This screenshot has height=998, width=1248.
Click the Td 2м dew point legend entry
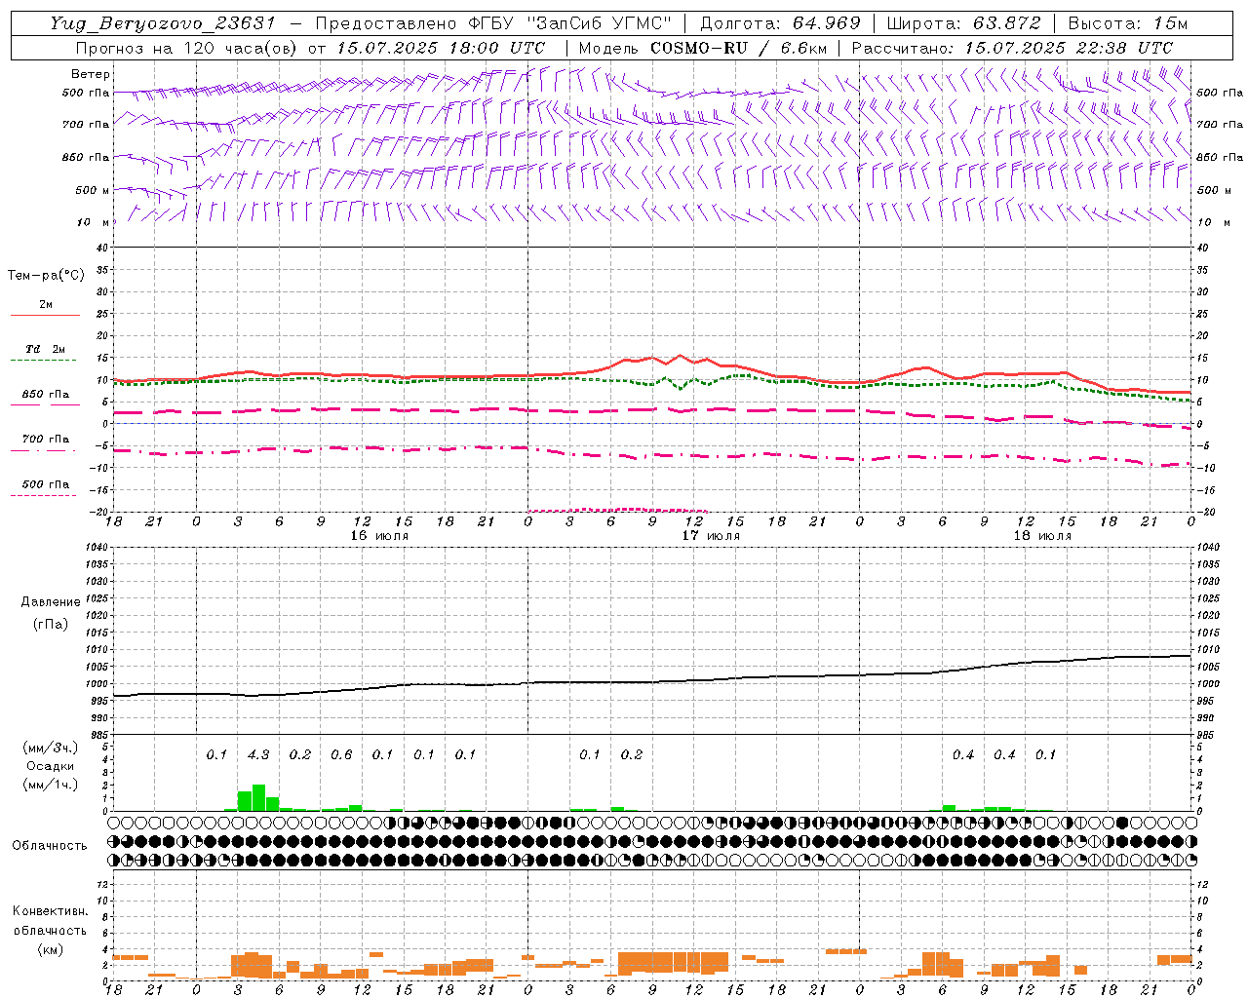pyautogui.click(x=46, y=349)
